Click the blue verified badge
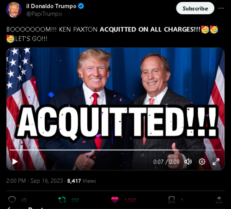This screenshot has height=209, width=231. click(x=81, y=6)
